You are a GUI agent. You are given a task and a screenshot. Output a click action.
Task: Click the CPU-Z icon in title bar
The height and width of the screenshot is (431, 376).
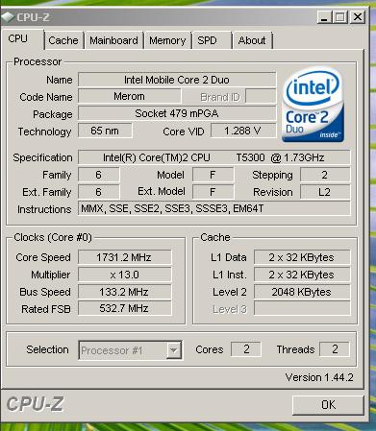pos(8,17)
